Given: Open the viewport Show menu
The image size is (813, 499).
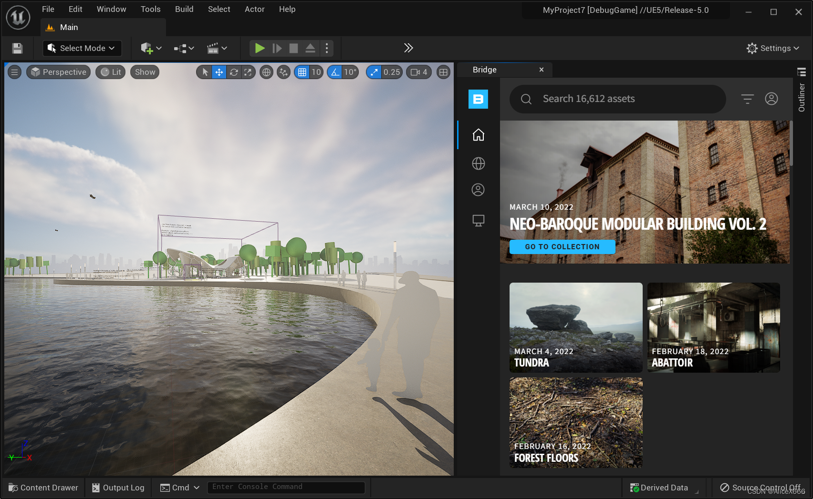Looking at the screenshot, I should coord(145,72).
